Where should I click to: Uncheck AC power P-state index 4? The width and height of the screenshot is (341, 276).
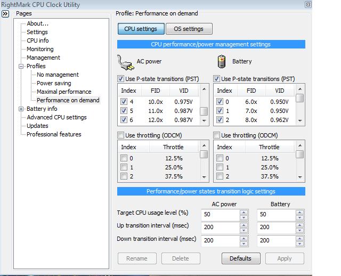pos(124,102)
